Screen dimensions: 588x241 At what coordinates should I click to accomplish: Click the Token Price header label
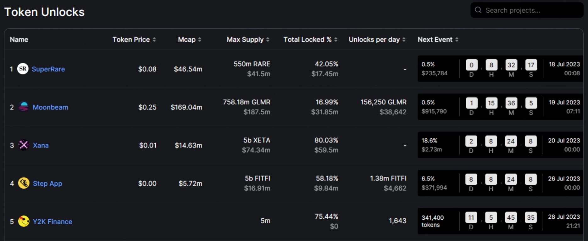131,40
